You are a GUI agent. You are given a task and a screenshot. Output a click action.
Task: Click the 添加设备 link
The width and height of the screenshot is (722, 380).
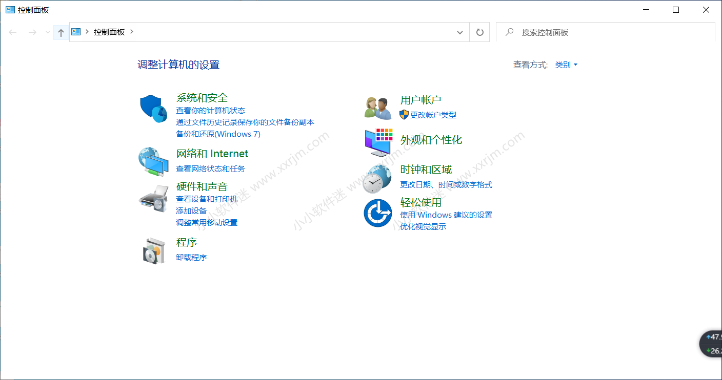click(191, 210)
